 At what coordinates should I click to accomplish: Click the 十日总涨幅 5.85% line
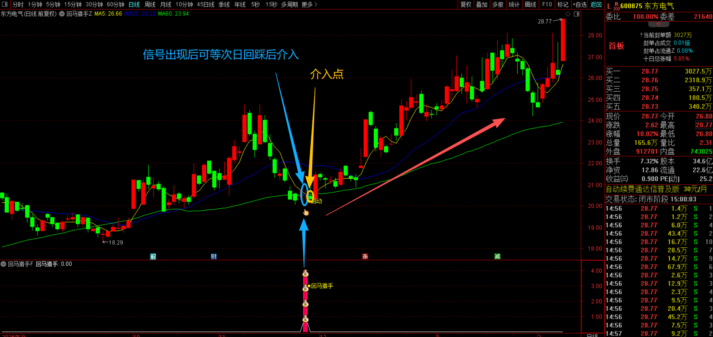[x=666, y=59]
